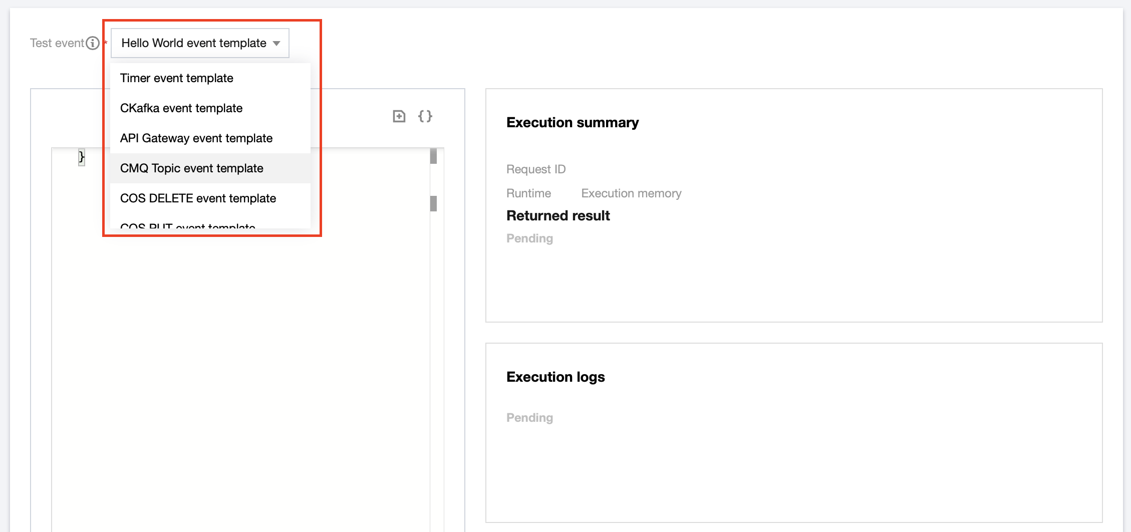Click Pending text under Execution logs
This screenshot has height=532, width=1131.
coord(529,418)
